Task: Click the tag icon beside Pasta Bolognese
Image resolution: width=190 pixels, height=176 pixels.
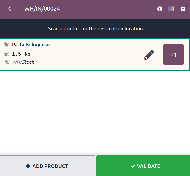Action: [x=7, y=45]
